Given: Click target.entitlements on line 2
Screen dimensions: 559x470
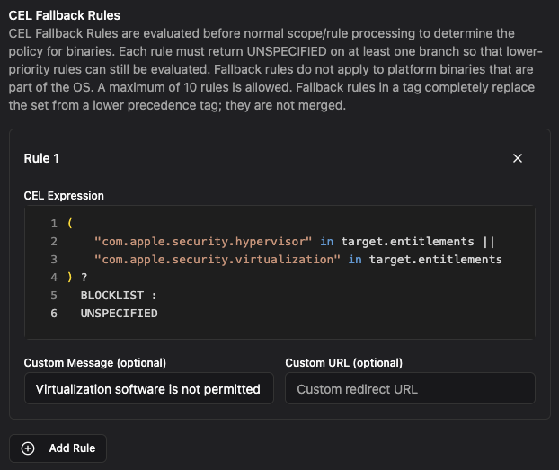Looking at the screenshot, I should pos(407,241).
